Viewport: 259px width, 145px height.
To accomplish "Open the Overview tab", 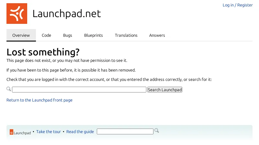I will pyautogui.click(x=21, y=35).
